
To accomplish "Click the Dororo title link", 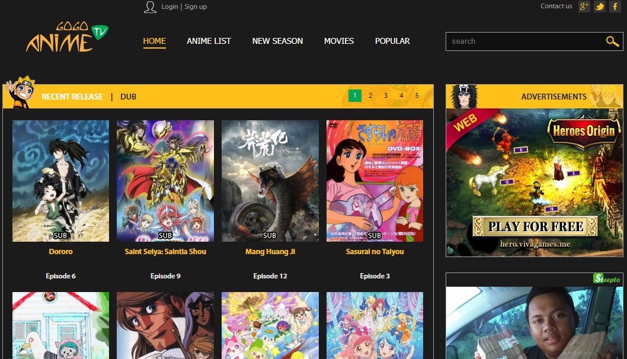I will [x=61, y=251].
